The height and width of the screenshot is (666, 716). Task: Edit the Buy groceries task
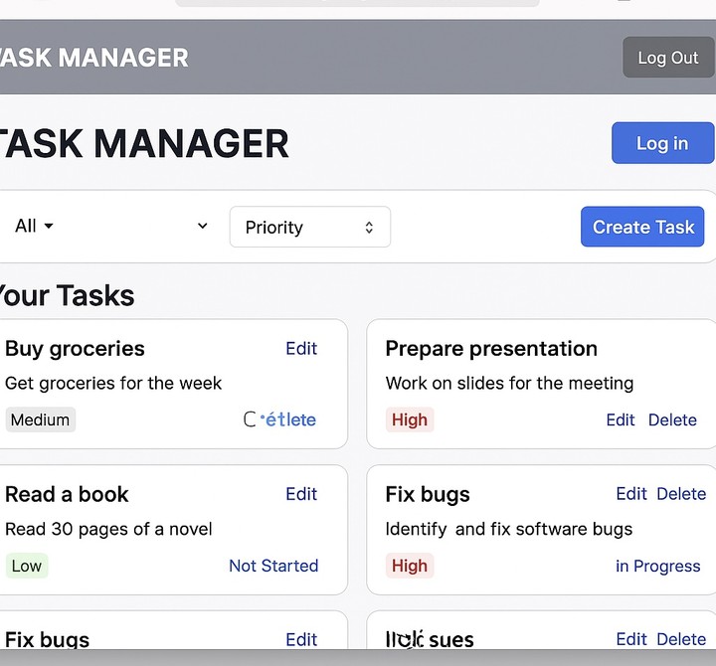point(300,349)
